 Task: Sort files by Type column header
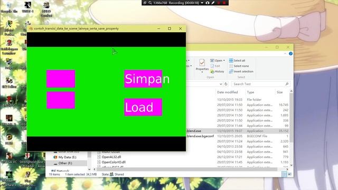pyautogui.click(x=250, y=92)
